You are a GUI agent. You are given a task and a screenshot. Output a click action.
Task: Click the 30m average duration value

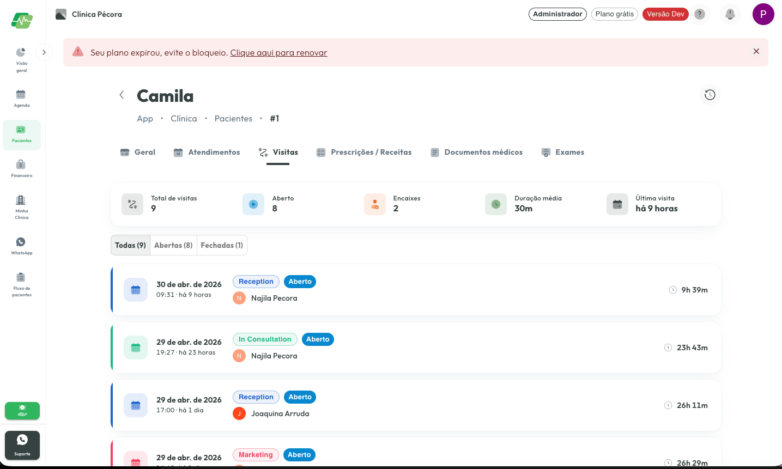[x=524, y=209]
